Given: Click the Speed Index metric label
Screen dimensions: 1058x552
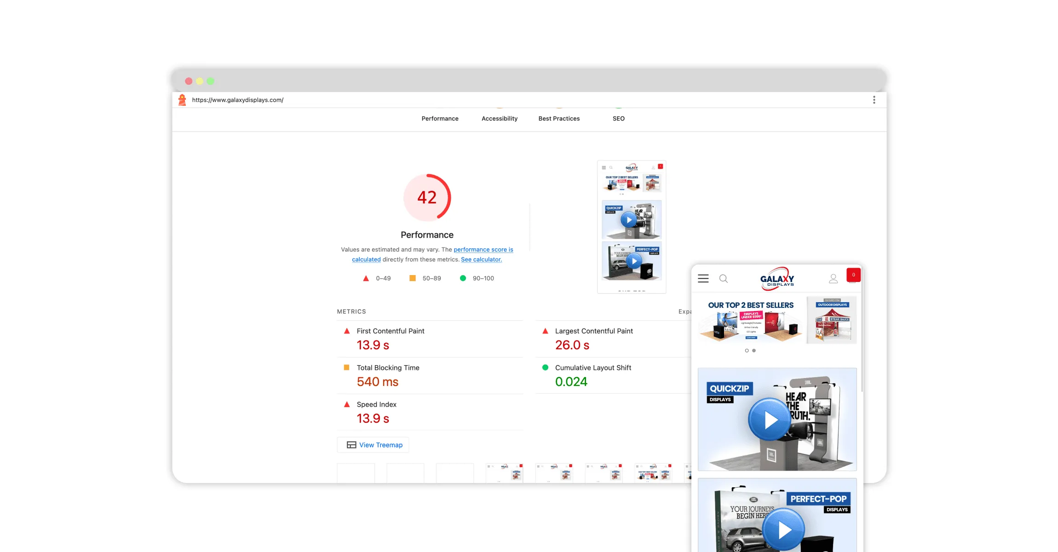Looking at the screenshot, I should coord(376,404).
